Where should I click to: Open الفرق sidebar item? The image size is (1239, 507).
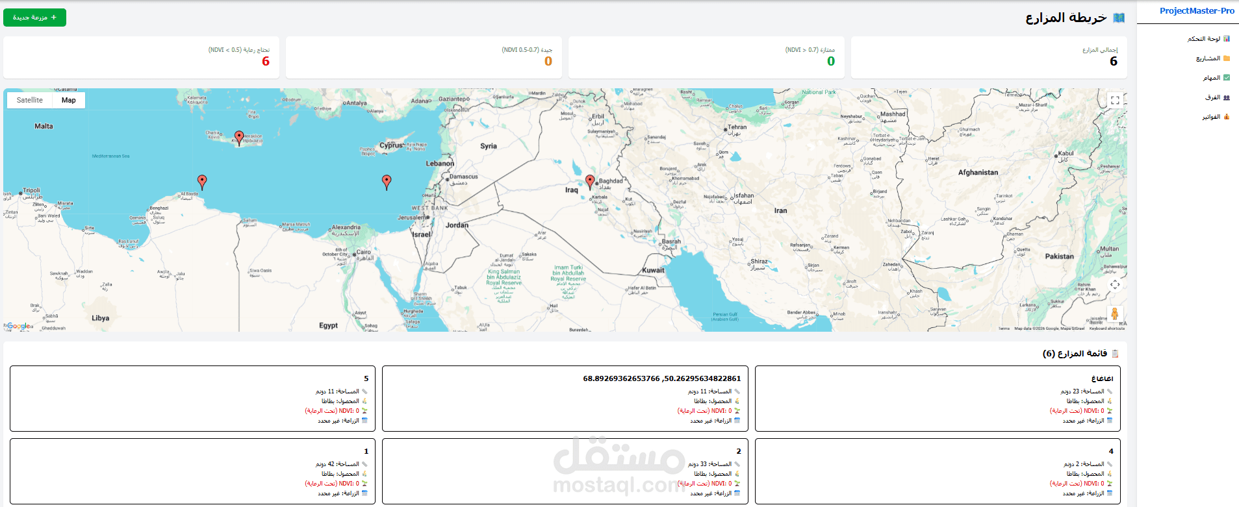coord(1217,97)
